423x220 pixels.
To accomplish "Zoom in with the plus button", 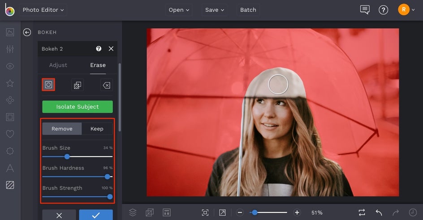I will [x=297, y=213].
